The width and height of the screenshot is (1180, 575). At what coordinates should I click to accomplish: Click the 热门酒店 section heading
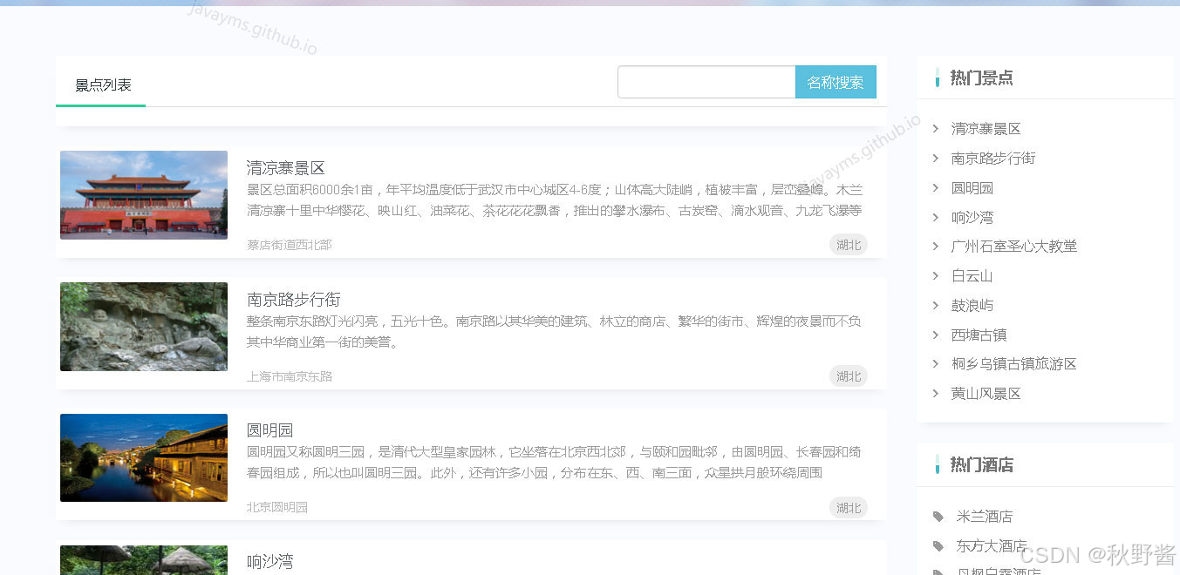pyautogui.click(x=982, y=465)
